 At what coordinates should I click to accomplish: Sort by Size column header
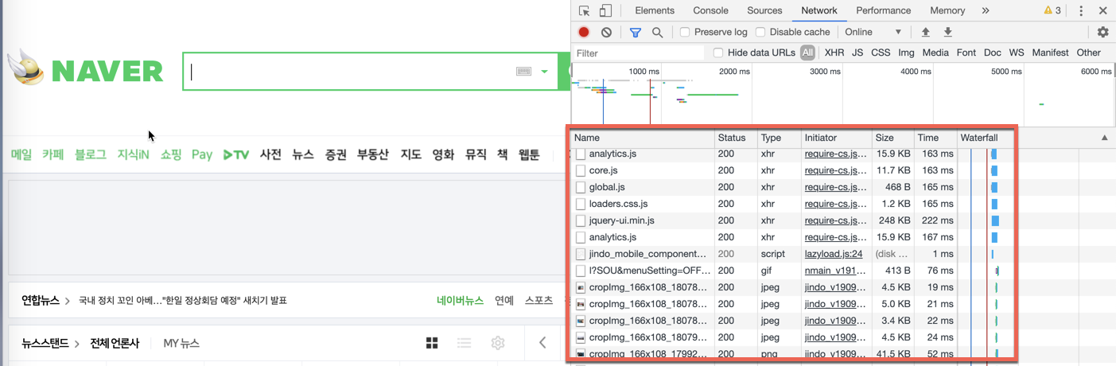click(x=892, y=138)
